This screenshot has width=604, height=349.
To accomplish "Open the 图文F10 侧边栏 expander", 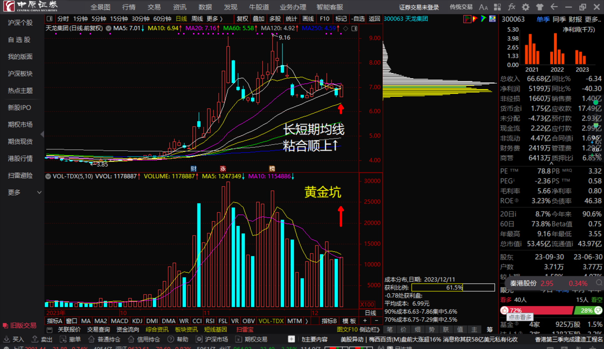I will (358, 330).
